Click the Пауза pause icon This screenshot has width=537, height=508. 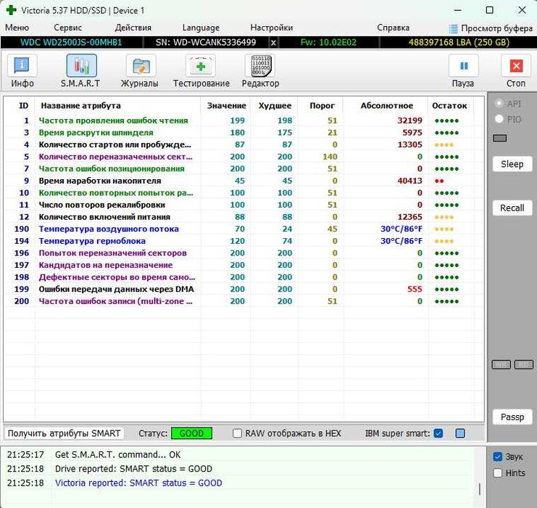coord(464,66)
